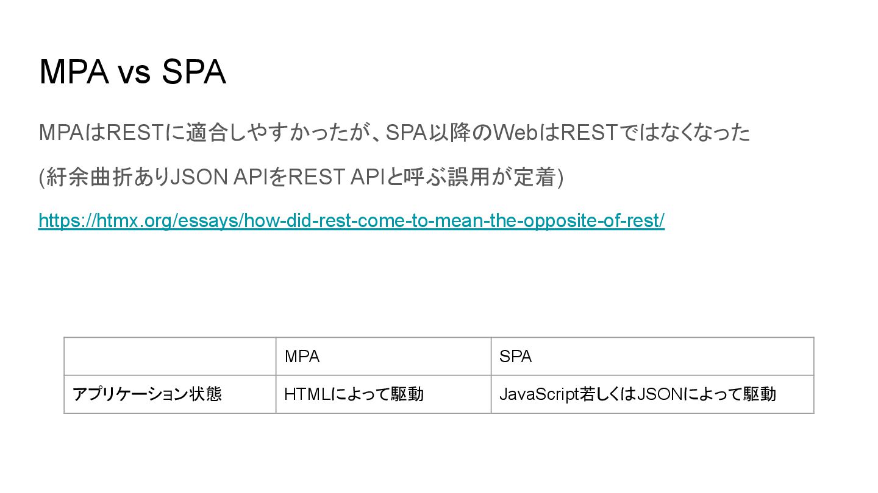This screenshot has height=493, width=878.
Task: Select the "HTMLによって駆動" table cell
Action: point(383,394)
